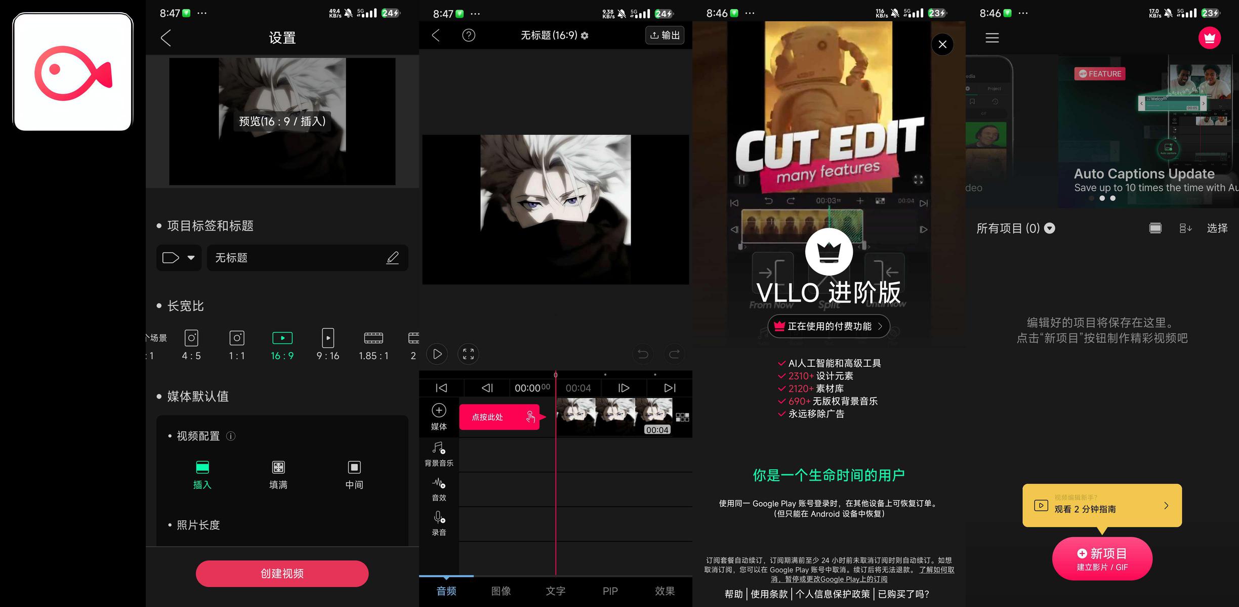This screenshot has height=607, width=1239.
Task: Switch to the PIP tab
Action: [x=610, y=591]
